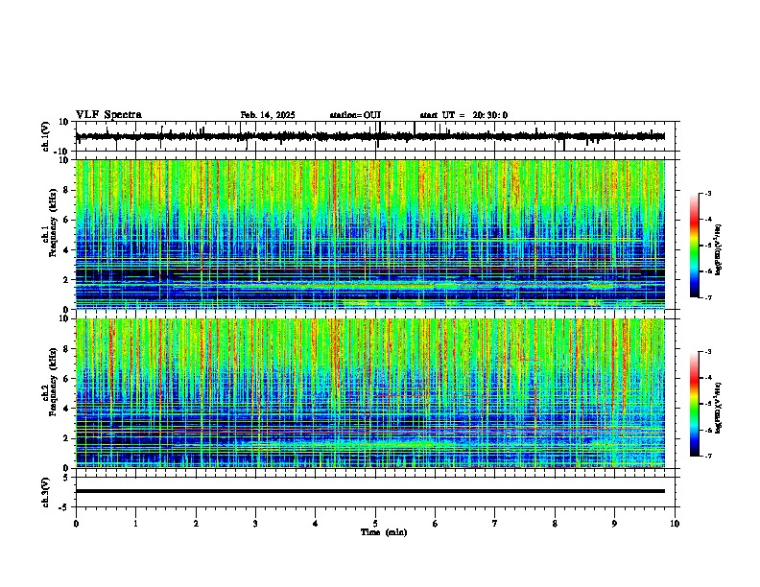Click the log(PSD) unit label beside ch.1 colorbar
This screenshot has width=760, height=587.
pyautogui.click(x=719, y=249)
